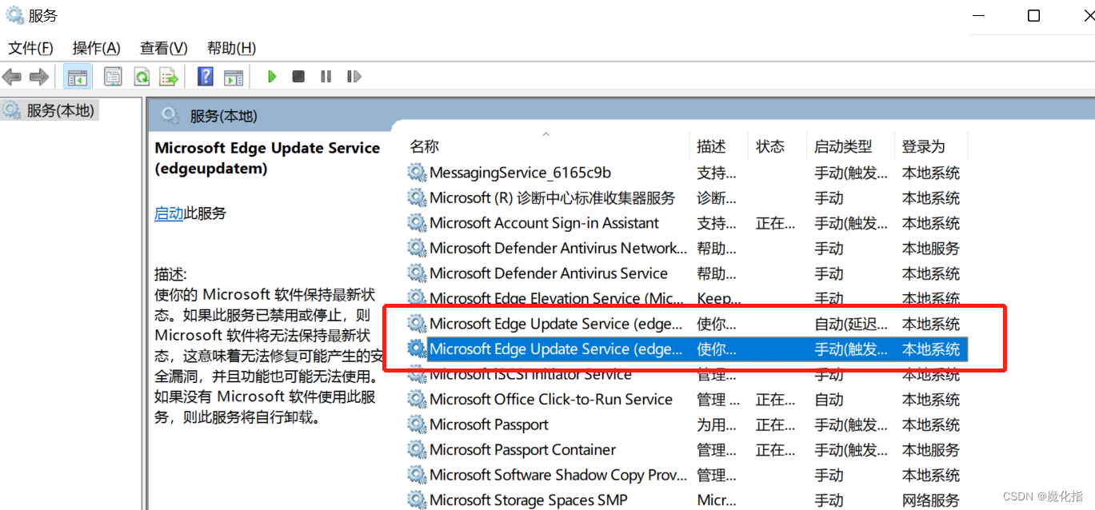Stop the service with the square stop icon
Viewport: 1095px width, 510px height.
pyautogui.click(x=298, y=77)
